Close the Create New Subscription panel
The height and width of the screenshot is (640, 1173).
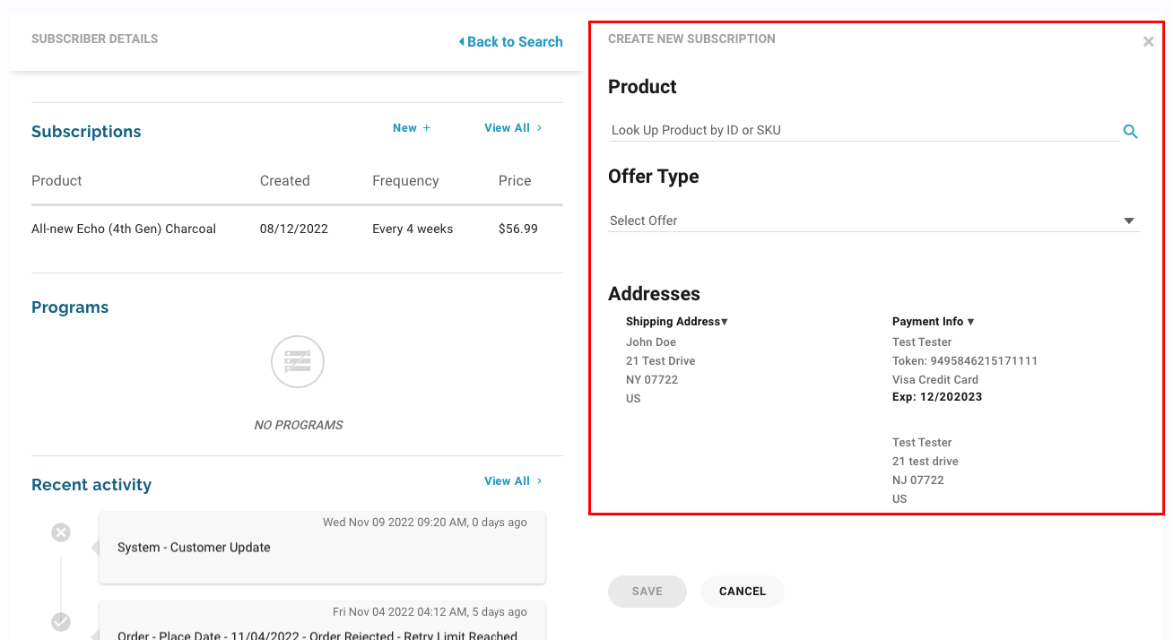pos(1148,41)
